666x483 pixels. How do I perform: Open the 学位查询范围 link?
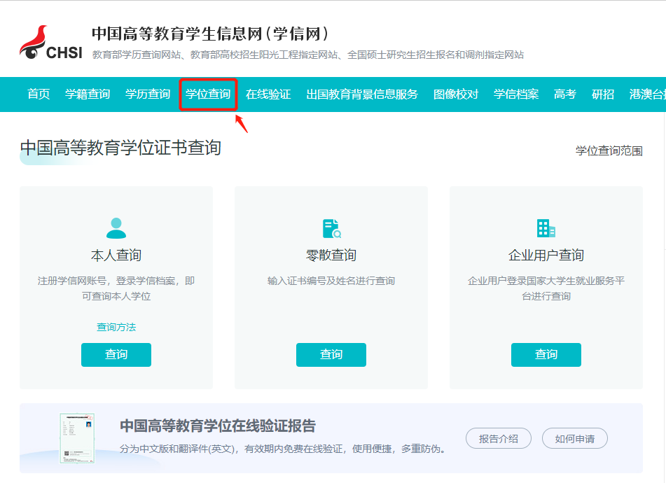(609, 150)
